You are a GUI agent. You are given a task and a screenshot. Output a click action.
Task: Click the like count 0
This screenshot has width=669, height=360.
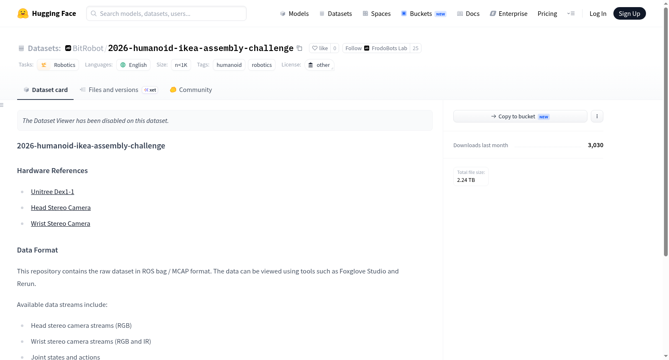335,48
